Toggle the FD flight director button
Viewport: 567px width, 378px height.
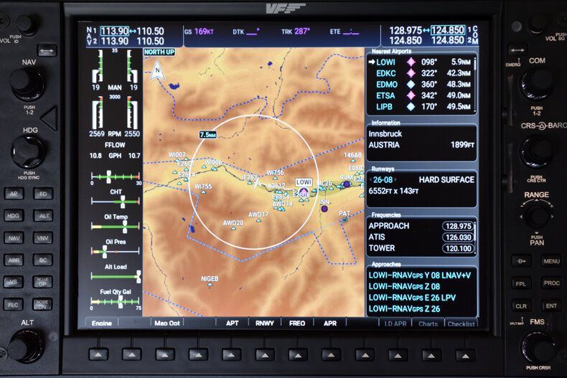43,193
